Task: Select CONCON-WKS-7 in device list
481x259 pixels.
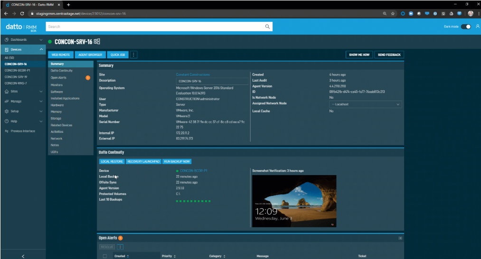Action: click(x=16, y=83)
